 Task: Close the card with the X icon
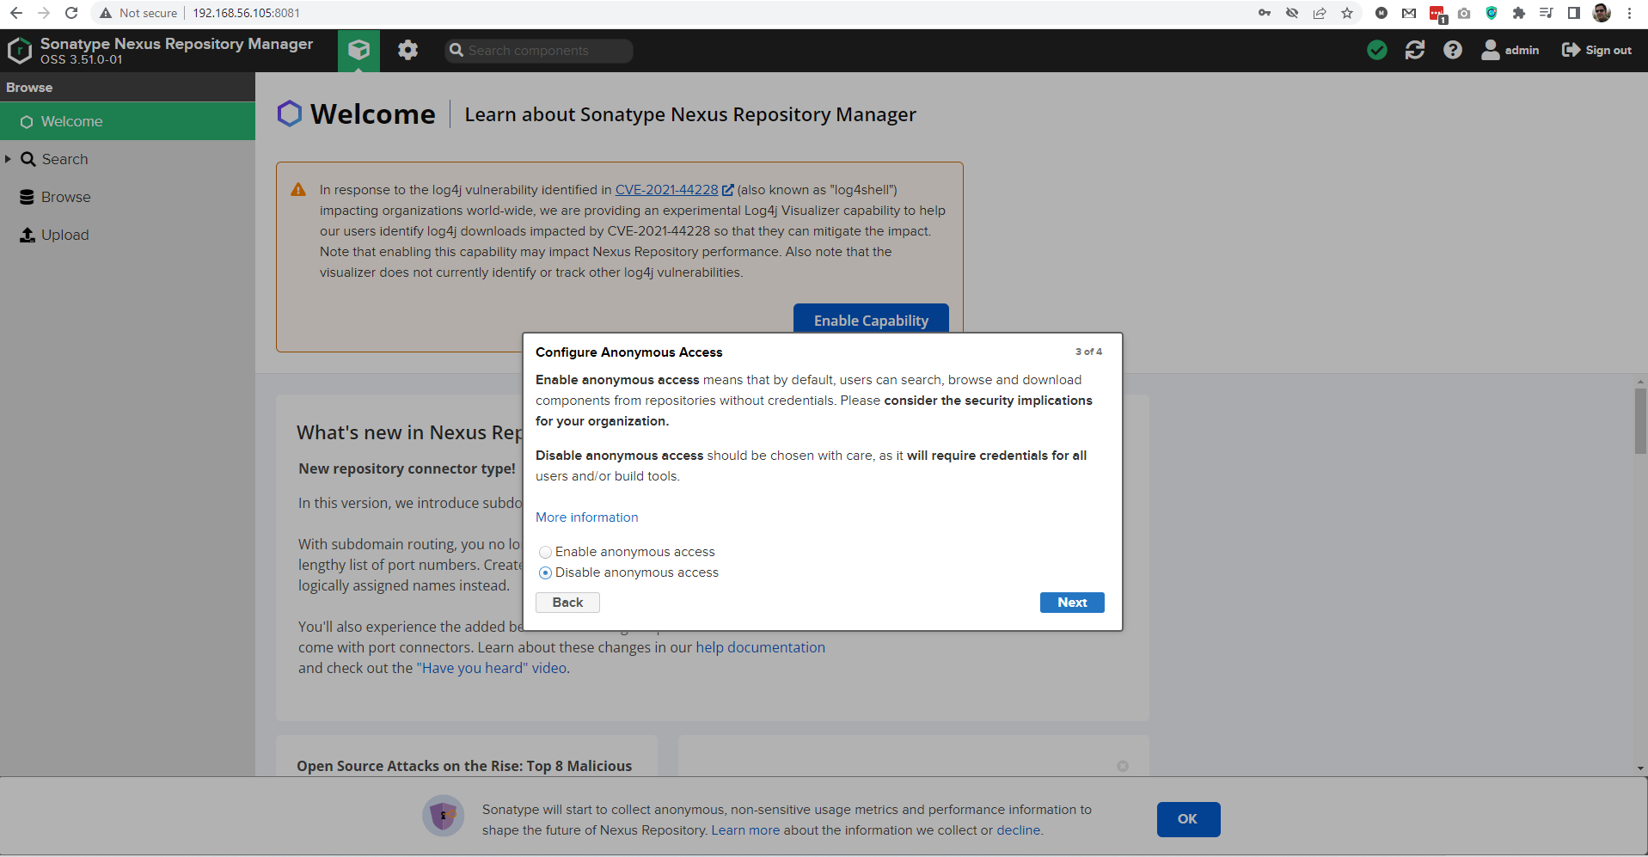(1123, 766)
